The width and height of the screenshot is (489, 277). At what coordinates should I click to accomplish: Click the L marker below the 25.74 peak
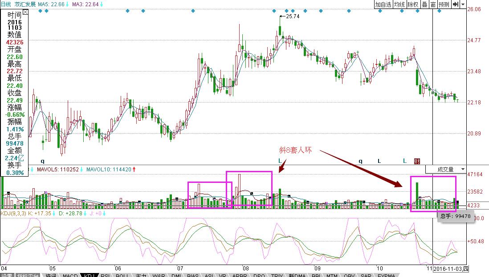pos(280,161)
